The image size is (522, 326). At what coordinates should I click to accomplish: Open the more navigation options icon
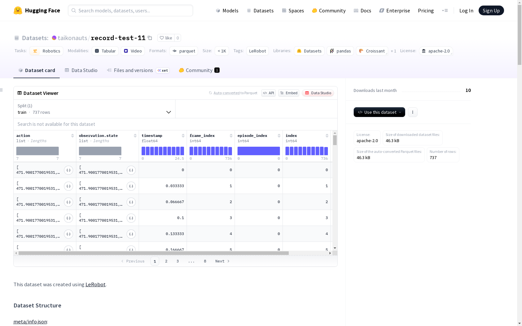445,10
